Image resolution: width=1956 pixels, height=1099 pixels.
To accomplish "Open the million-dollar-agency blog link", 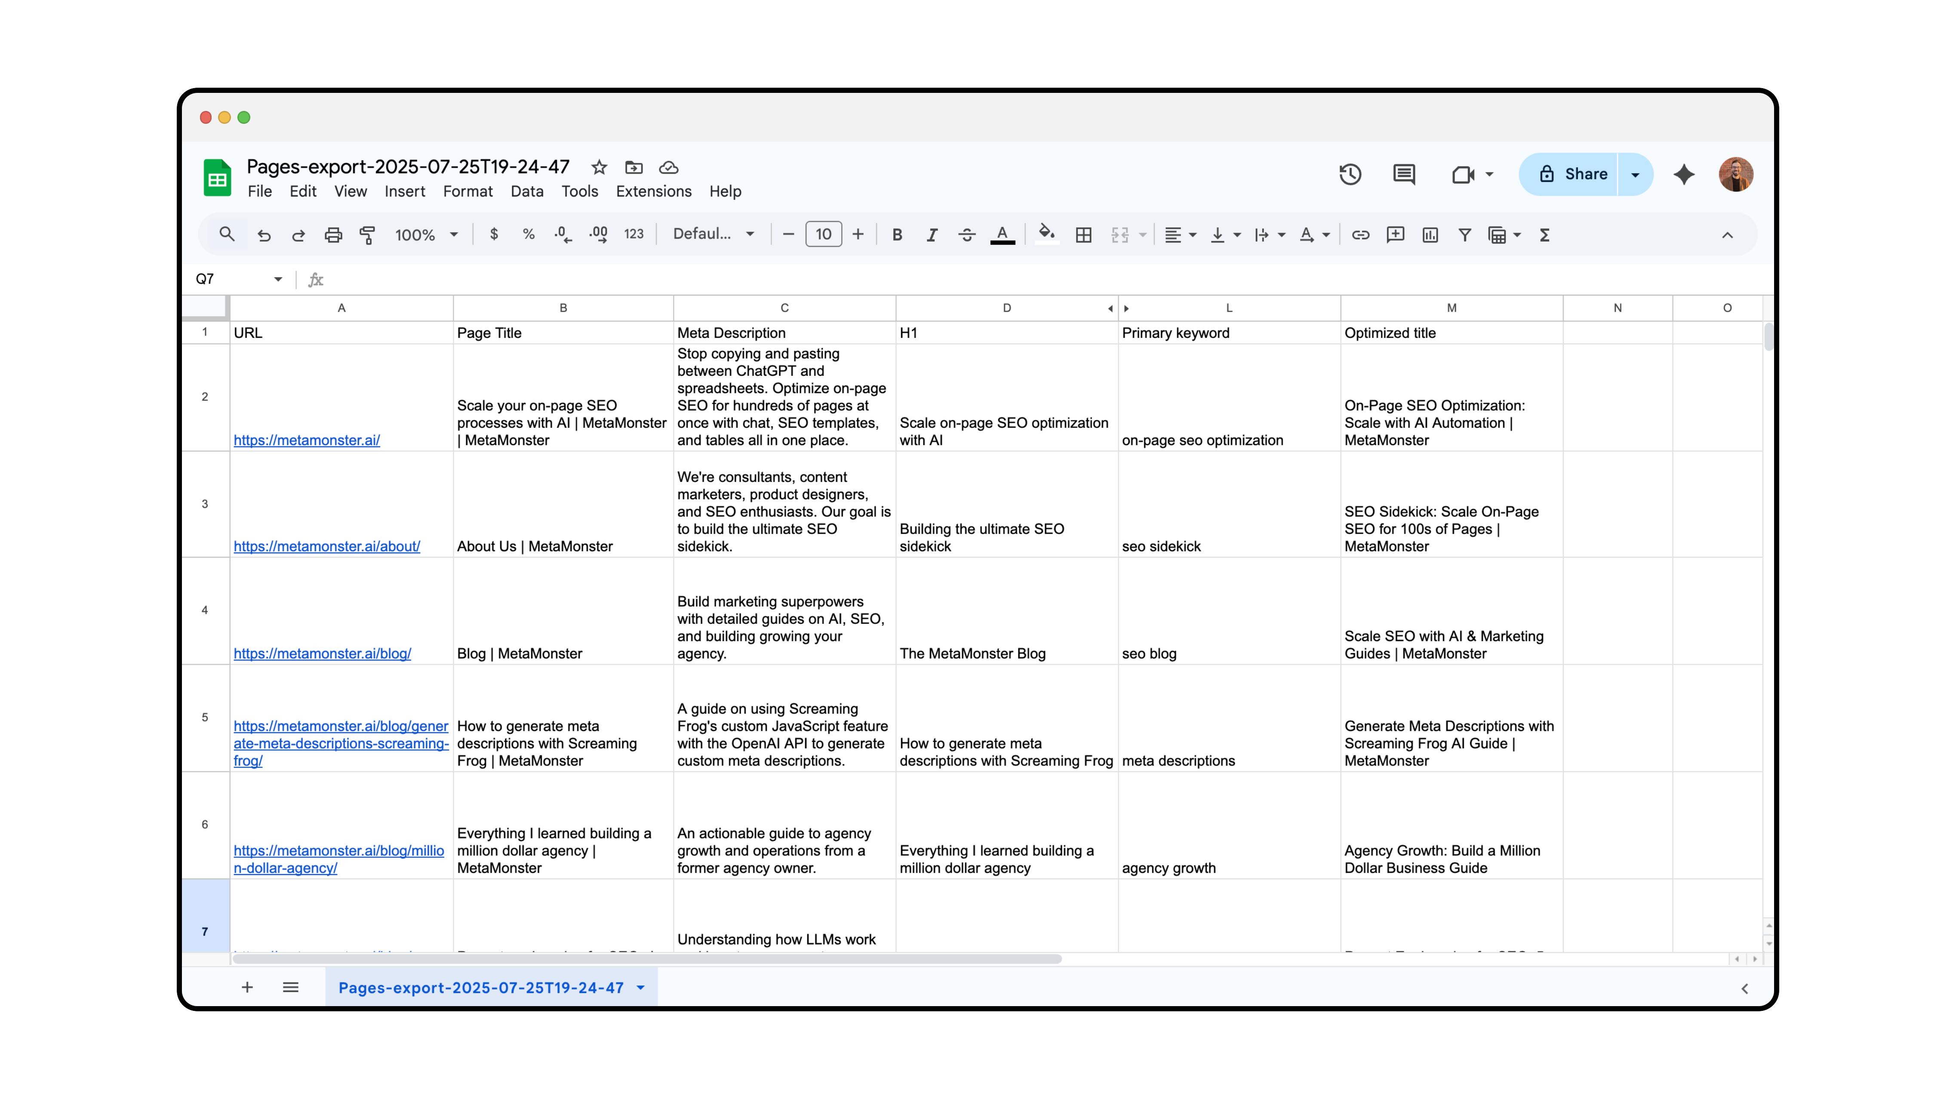I will coord(338,859).
